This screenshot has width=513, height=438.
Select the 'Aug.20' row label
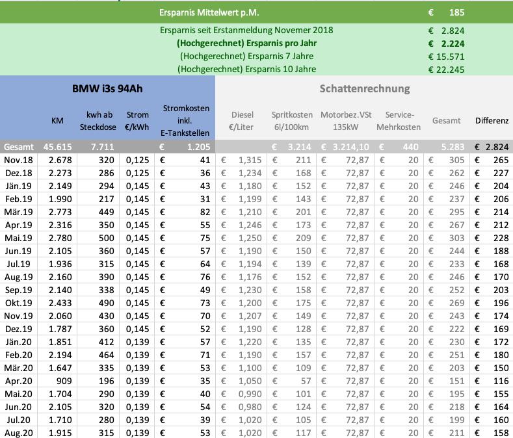point(19,433)
